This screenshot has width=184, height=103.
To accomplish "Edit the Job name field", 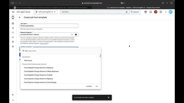I will (x=49, y=26).
